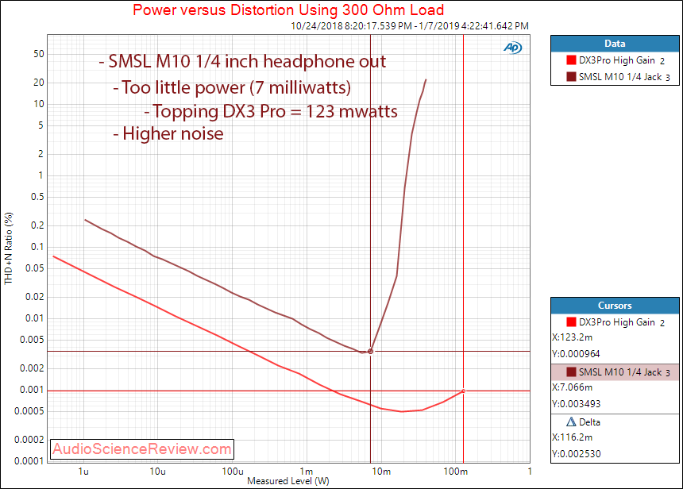Click the AudioScienceReview.com label box
The image size is (683, 489).
point(142,449)
